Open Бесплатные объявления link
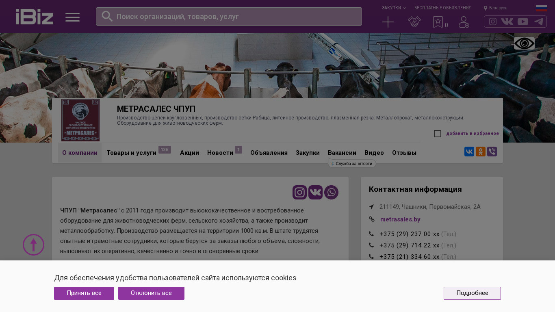555x312 pixels. tap(443, 8)
